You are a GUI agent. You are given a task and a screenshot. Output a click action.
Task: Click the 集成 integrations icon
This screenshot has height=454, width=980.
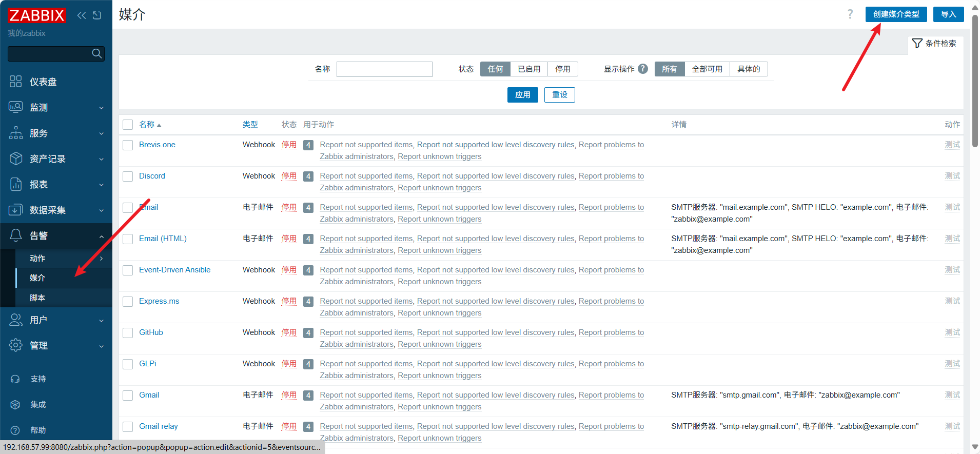coord(15,405)
